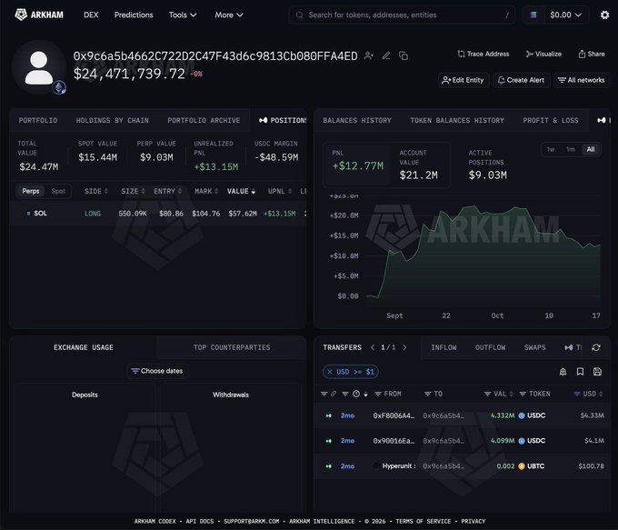
Task: Open the $0.00 wallet dropdown
Action: tap(565, 15)
